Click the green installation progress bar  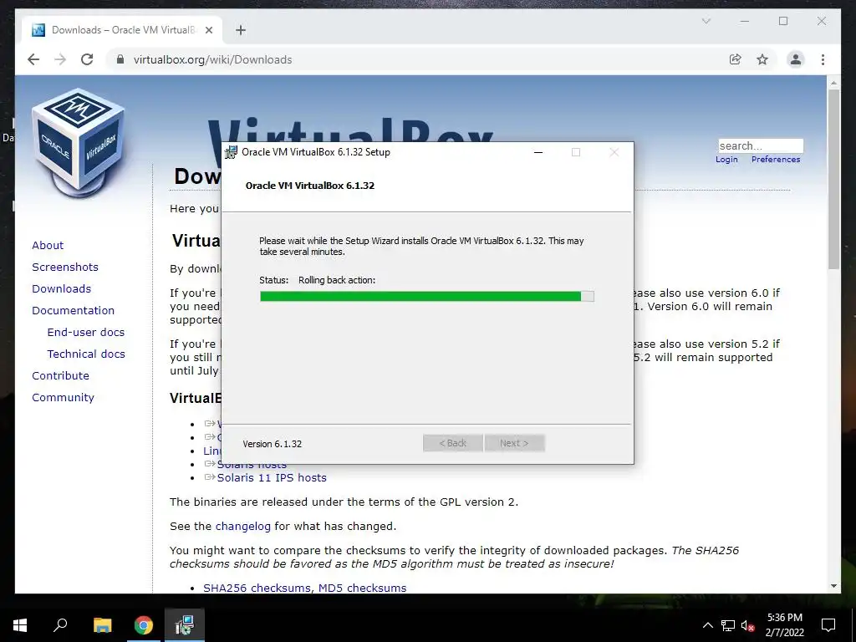(x=427, y=297)
